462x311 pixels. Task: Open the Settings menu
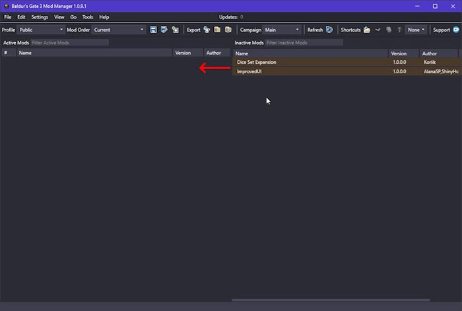pos(40,16)
